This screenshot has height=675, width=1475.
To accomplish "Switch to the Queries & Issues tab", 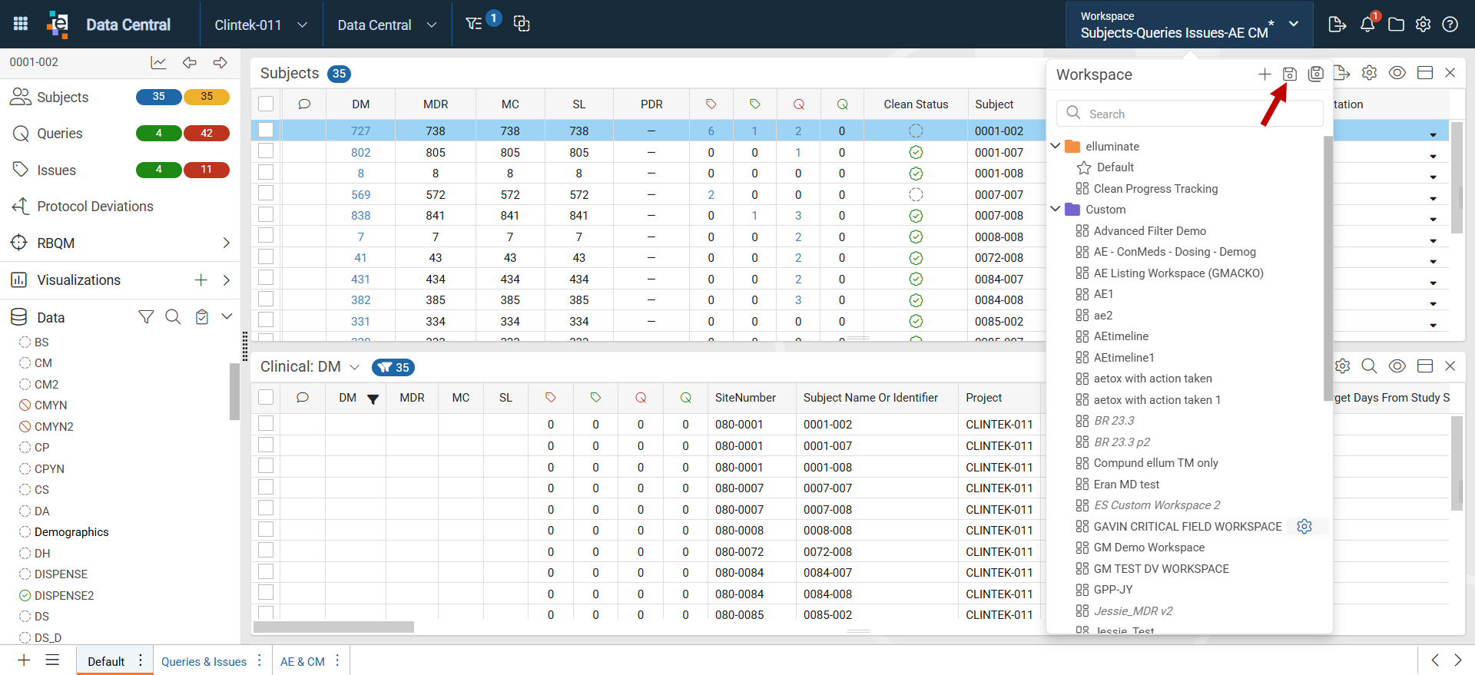I will [204, 661].
